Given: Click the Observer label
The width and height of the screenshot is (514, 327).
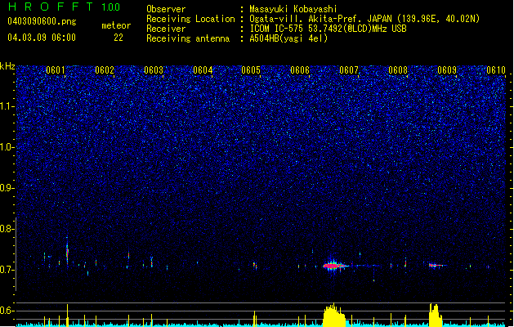Looking at the screenshot, I should tap(166, 9).
